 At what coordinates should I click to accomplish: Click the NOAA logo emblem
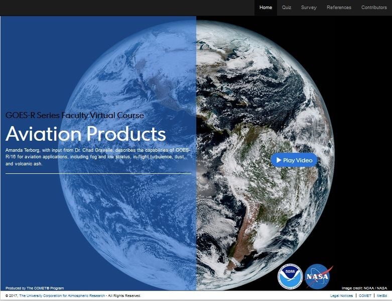pos(290,276)
